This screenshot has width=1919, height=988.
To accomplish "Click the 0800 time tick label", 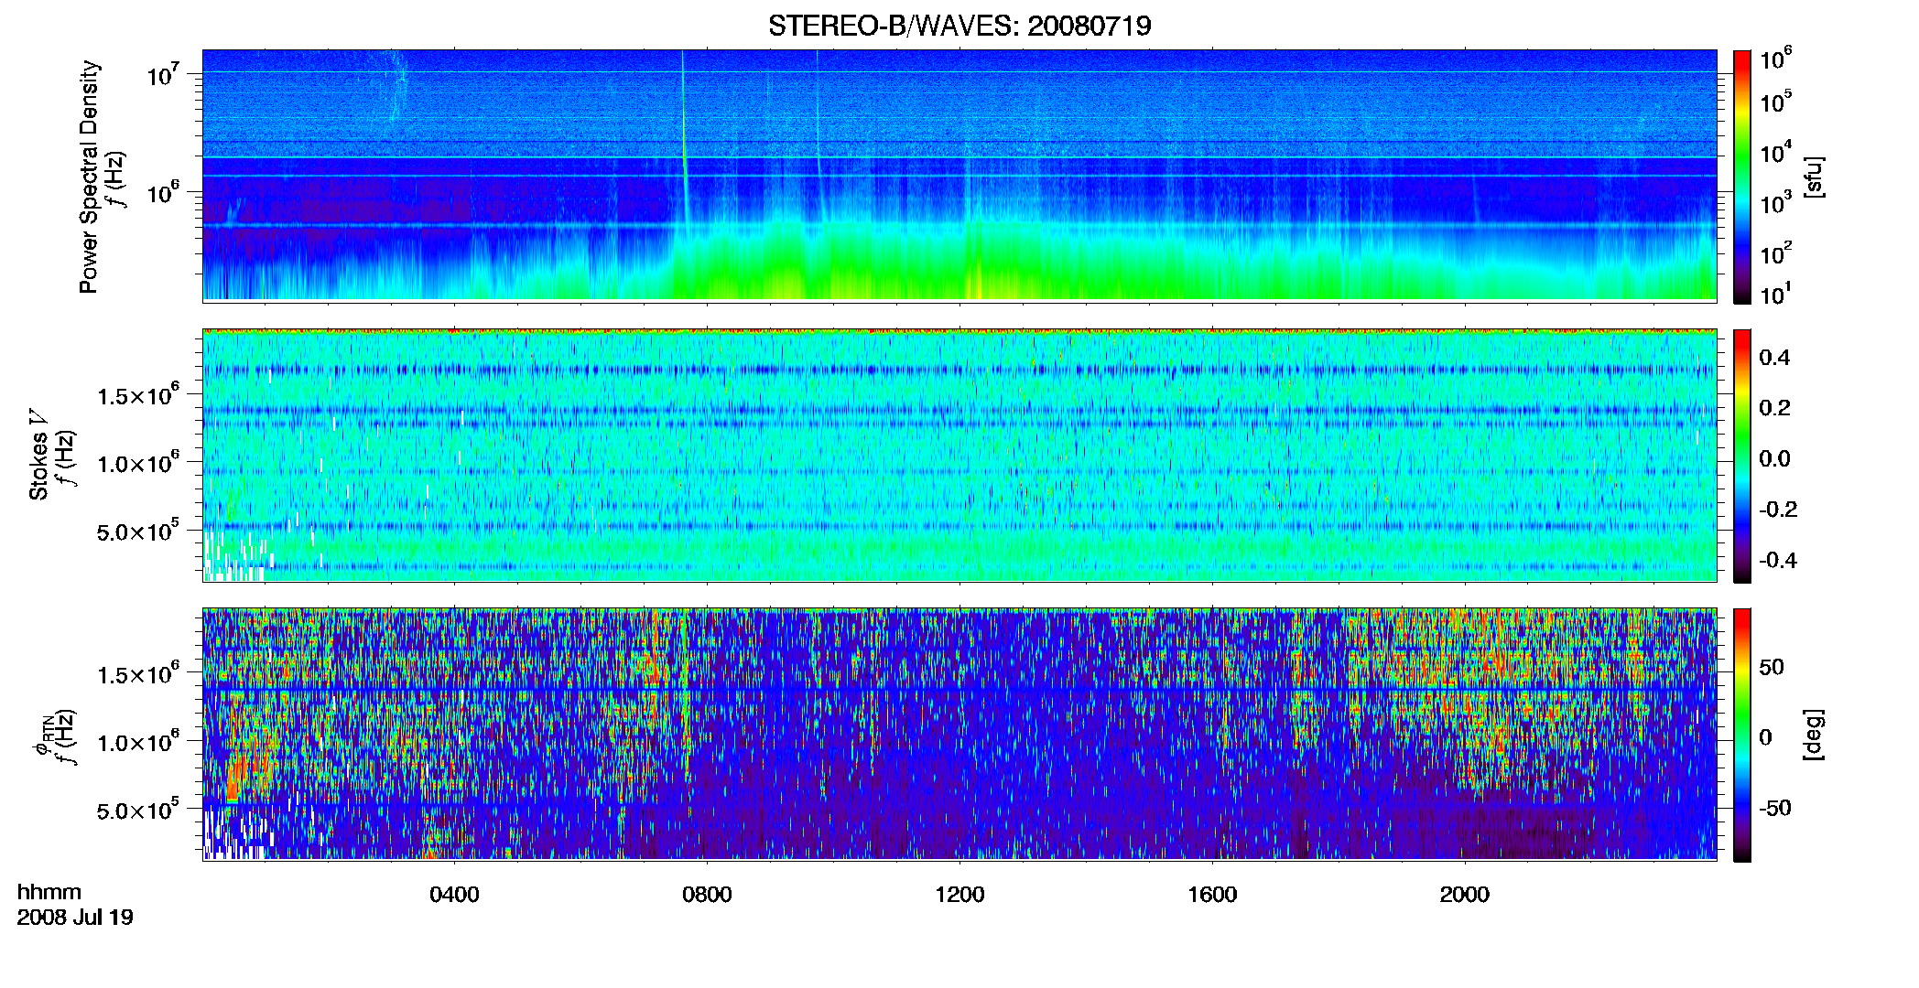I will click(x=707, y=895).
